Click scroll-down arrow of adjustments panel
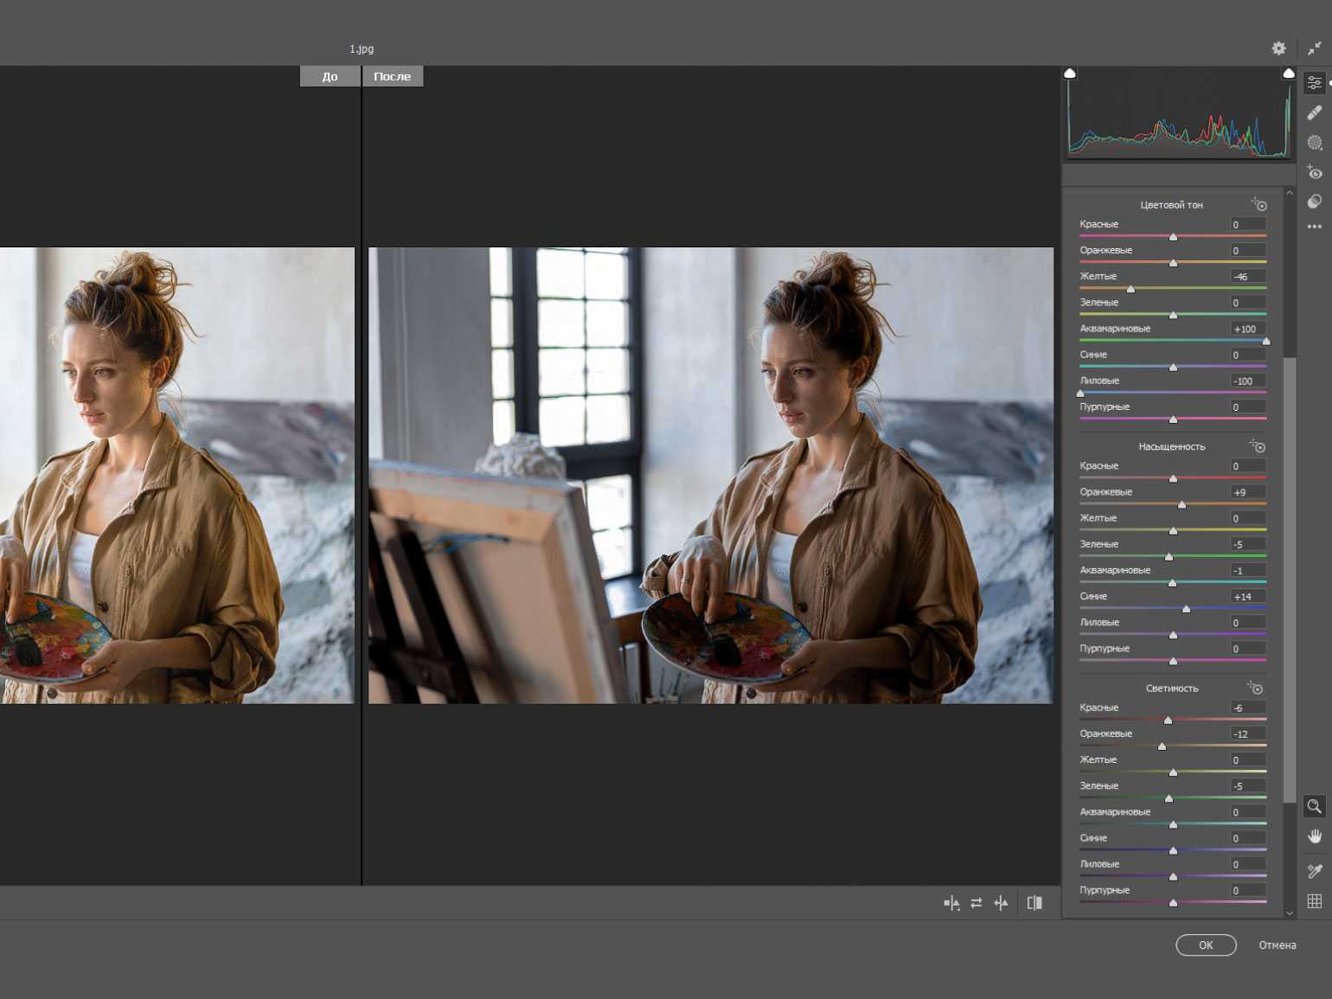Screen dimensions: 1332x999 [1290, 913]
